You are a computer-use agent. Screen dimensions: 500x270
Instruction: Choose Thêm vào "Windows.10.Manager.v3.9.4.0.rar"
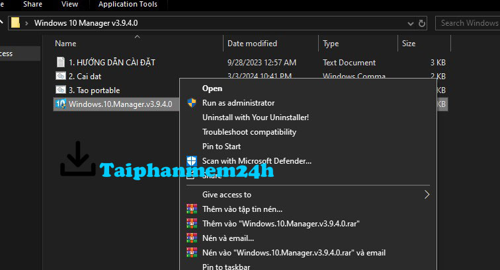(x=280, y=224)
